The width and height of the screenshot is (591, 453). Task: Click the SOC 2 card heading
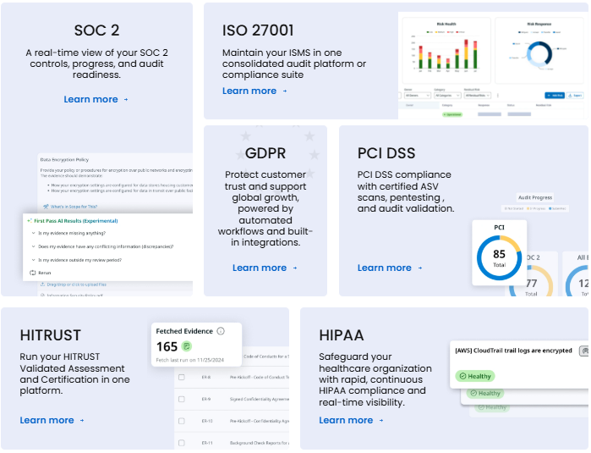coord(96,30)
